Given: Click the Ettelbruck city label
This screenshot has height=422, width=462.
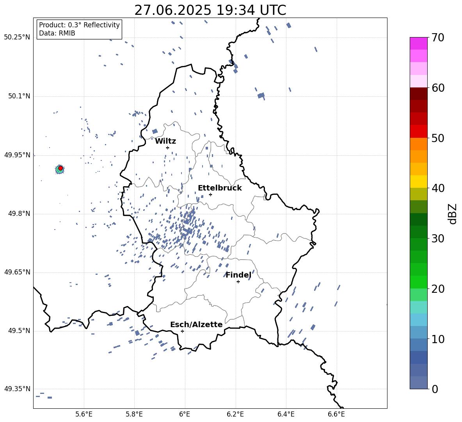Looking at the screenshot, I should (x=220, y=188).
